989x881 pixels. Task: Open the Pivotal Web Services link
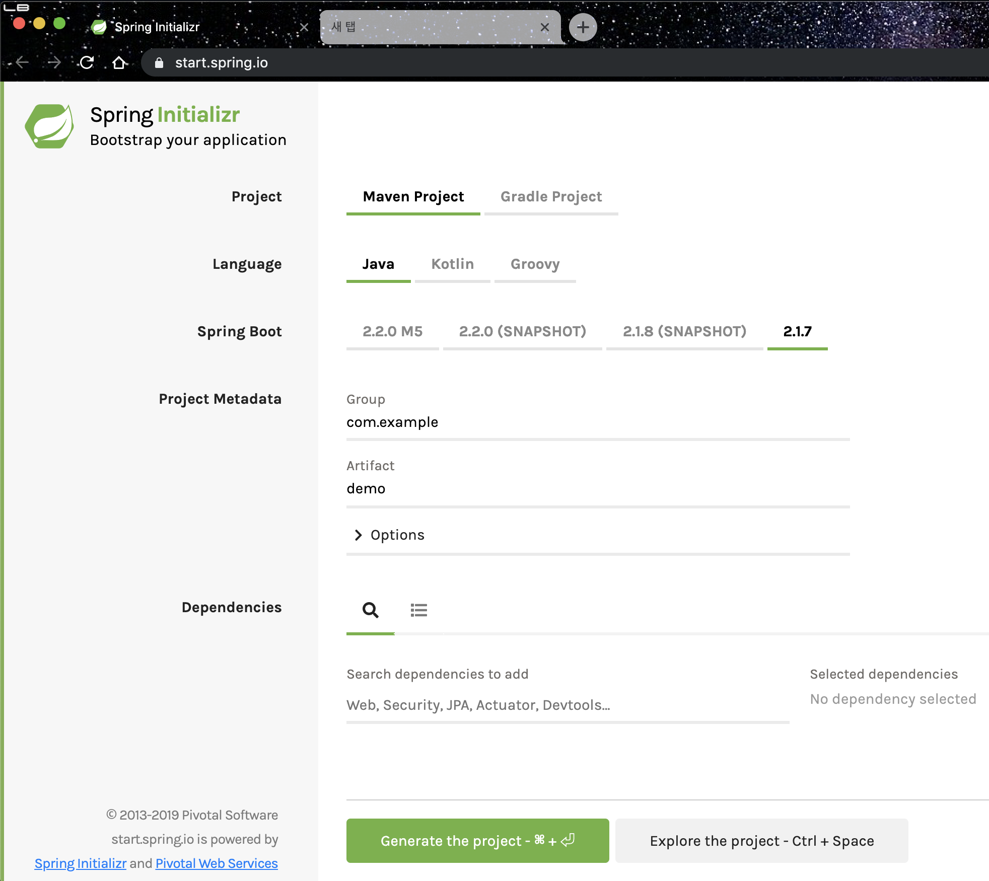click(217, 863)
